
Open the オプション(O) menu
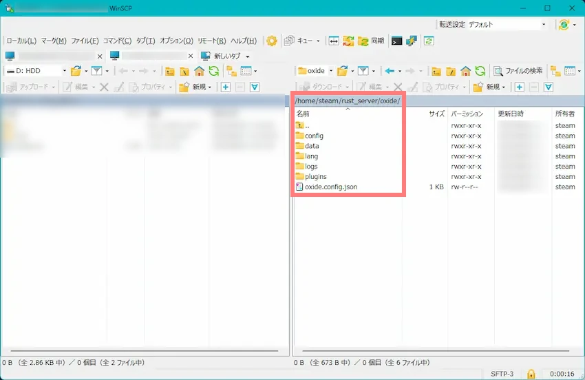(x=176, y=41)
